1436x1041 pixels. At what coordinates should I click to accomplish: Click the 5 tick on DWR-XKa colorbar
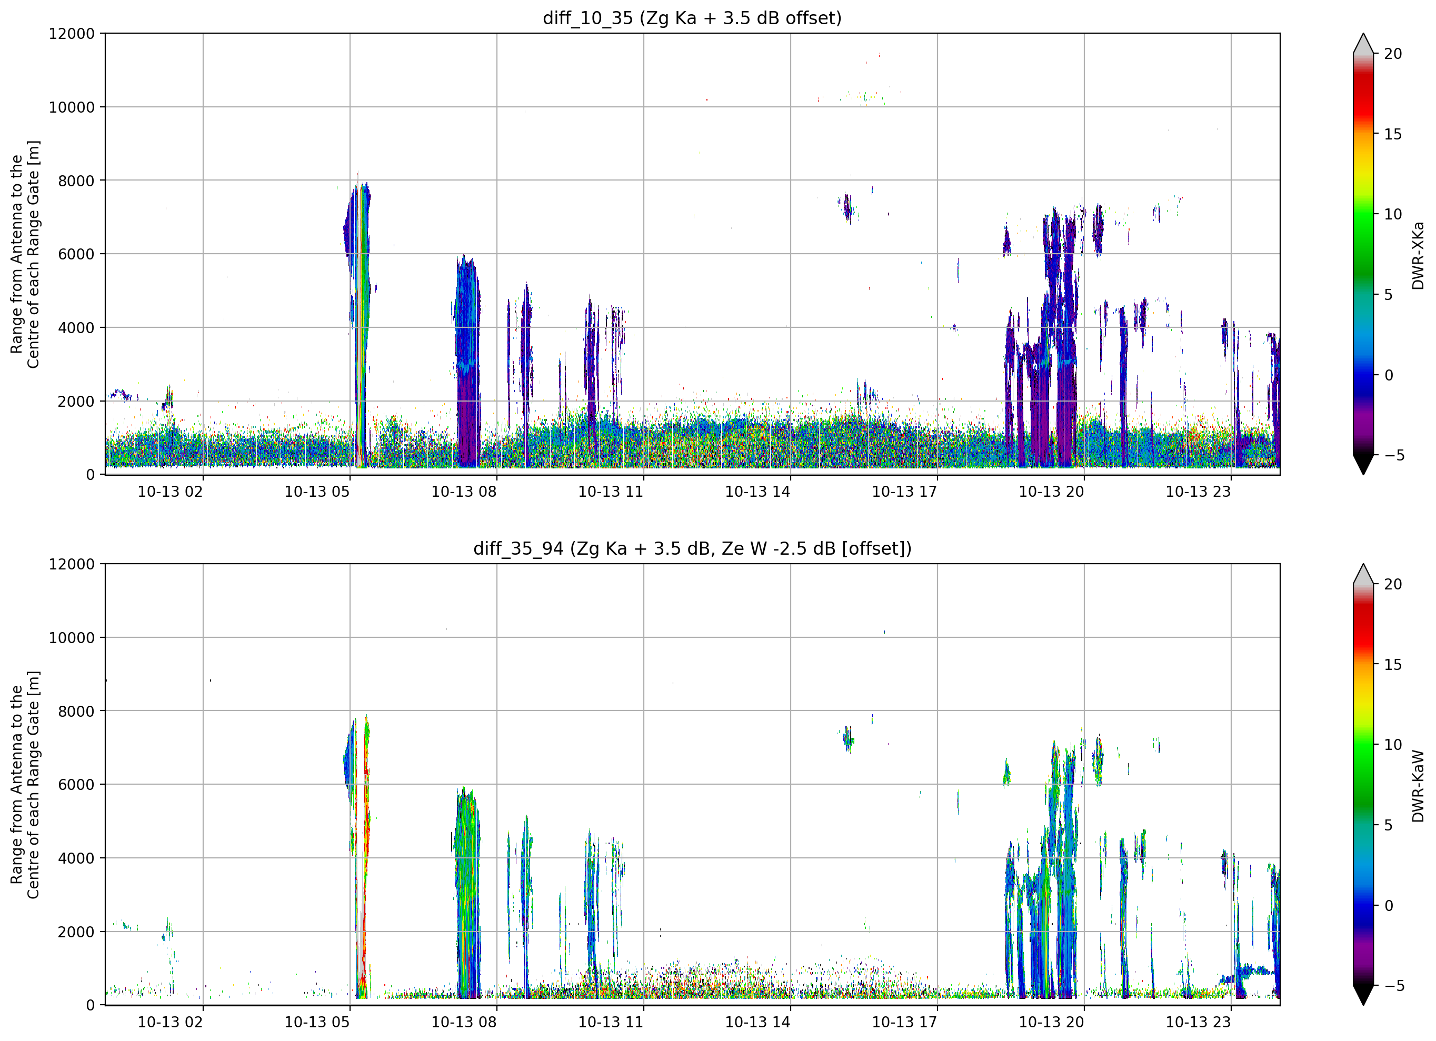[1389, 294]
